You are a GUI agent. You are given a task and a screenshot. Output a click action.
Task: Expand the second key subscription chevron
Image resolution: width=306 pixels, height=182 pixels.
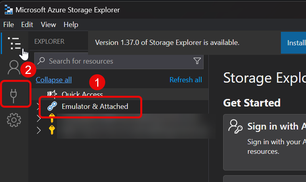(x=38, y=130)
